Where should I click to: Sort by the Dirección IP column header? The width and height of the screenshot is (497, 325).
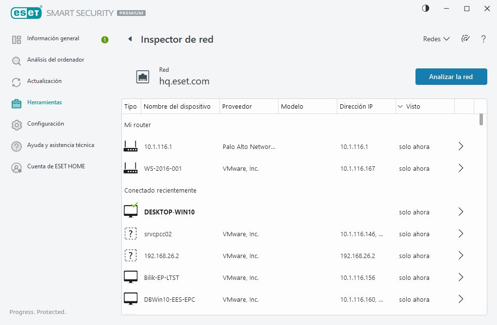tap(366, 106)
